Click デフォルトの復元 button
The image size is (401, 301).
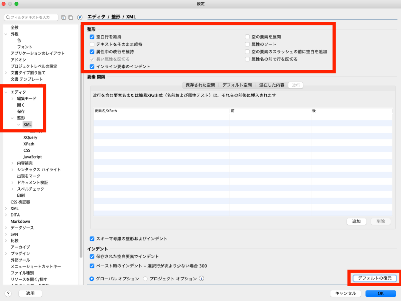click(375, 278)
